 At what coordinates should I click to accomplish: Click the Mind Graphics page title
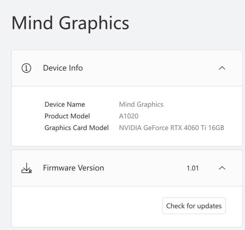click(70, 23)
